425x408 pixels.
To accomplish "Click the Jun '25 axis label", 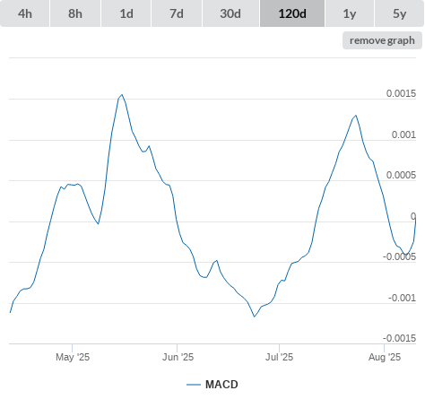I will coord(178,357).
